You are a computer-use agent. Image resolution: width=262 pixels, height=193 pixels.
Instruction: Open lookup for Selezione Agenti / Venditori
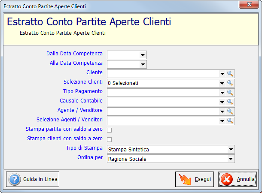(x=230, y=121)
